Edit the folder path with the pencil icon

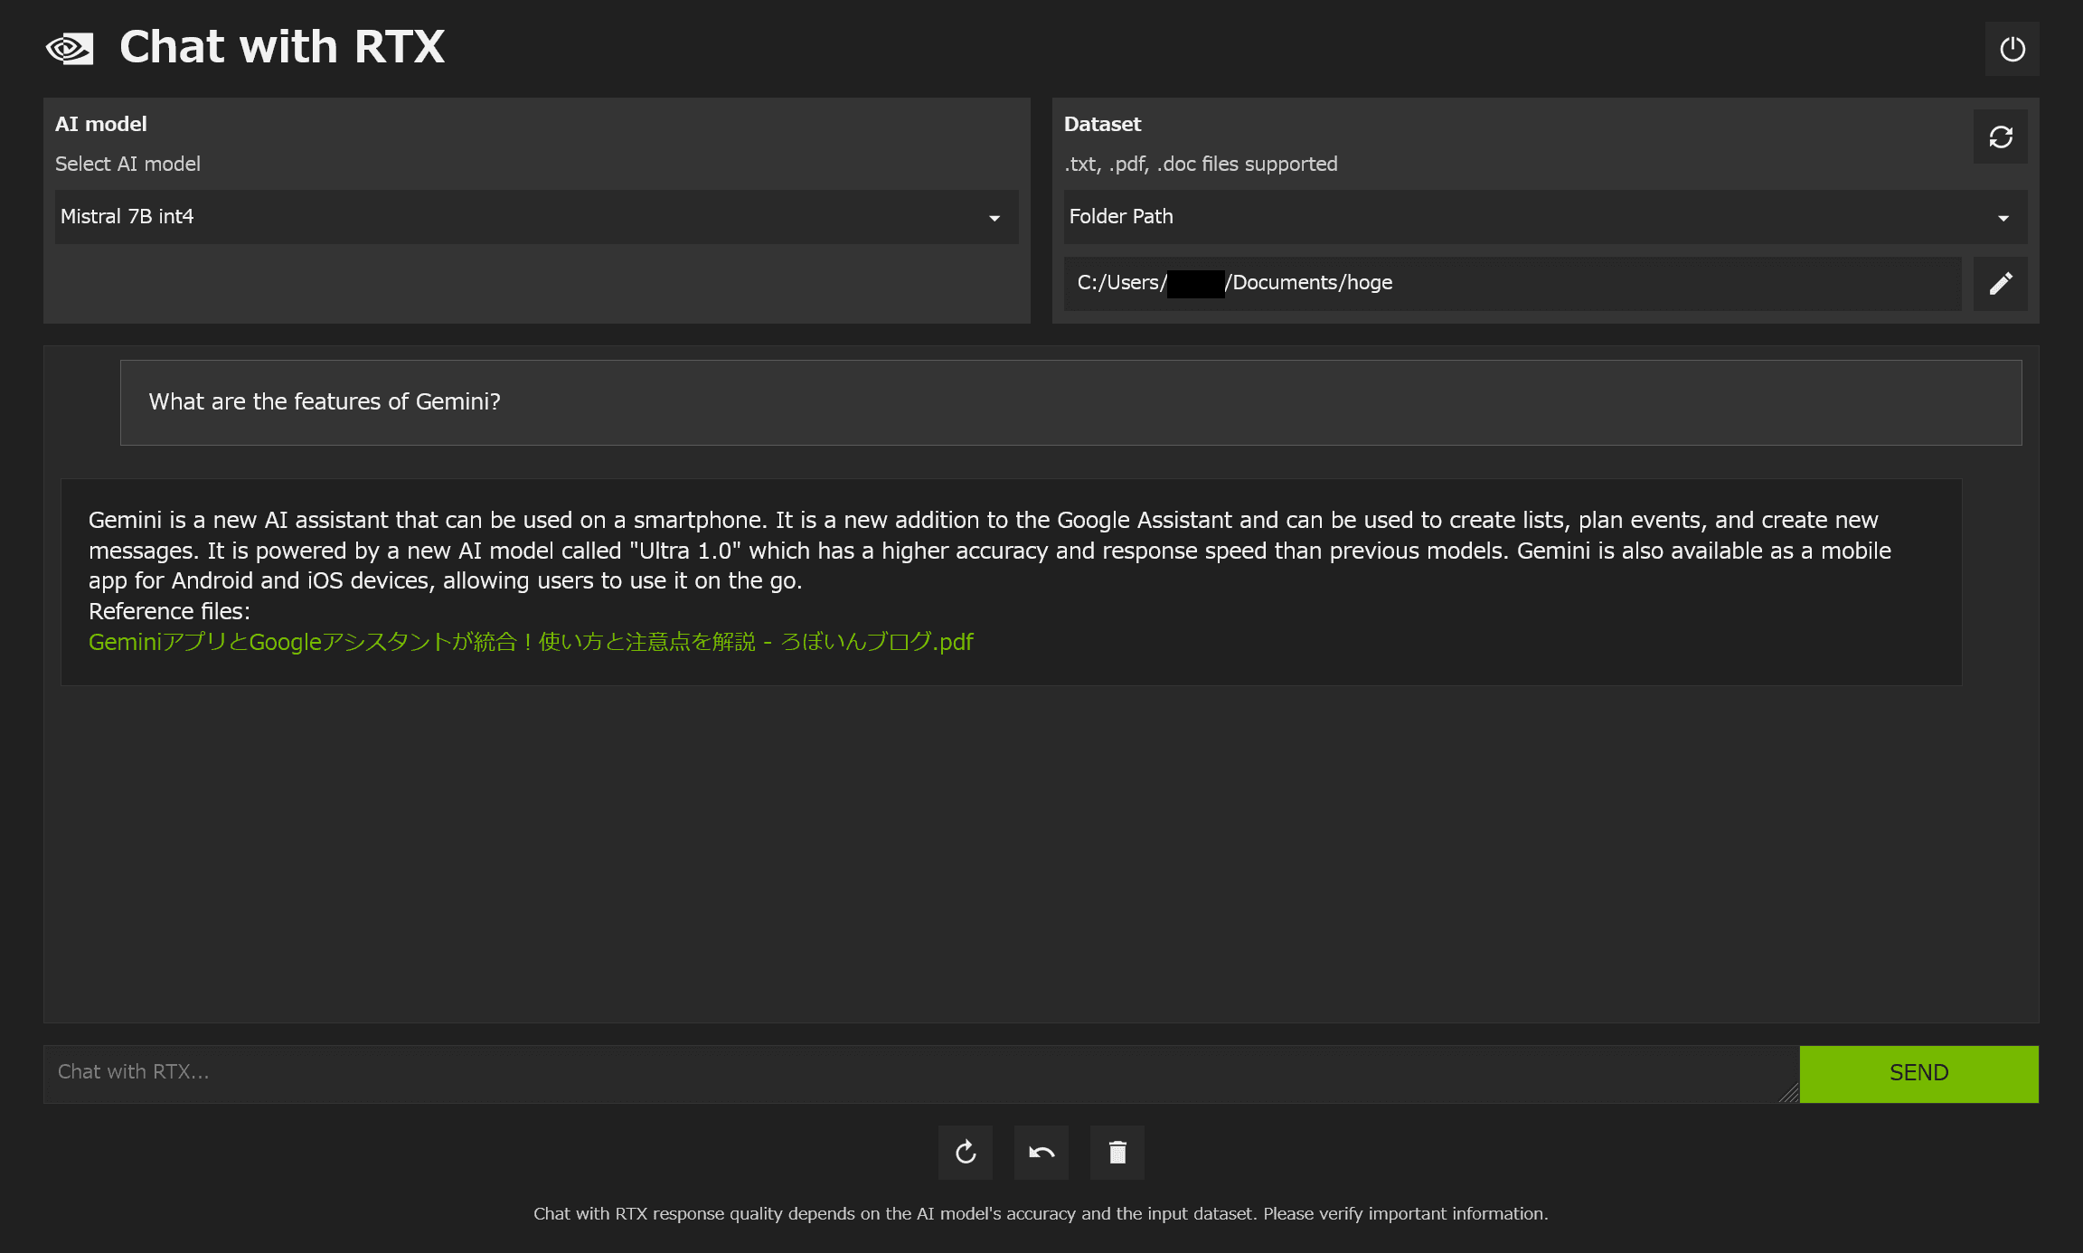(x=2000, y=283)
